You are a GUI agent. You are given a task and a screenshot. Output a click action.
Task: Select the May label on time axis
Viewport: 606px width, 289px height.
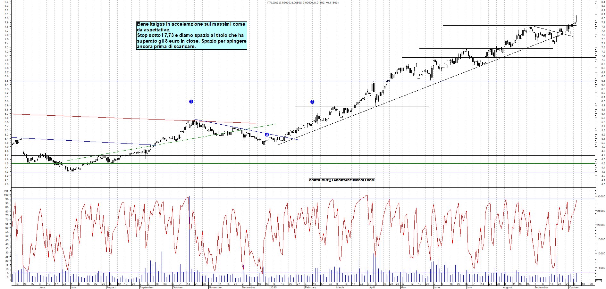click(403, 287)
